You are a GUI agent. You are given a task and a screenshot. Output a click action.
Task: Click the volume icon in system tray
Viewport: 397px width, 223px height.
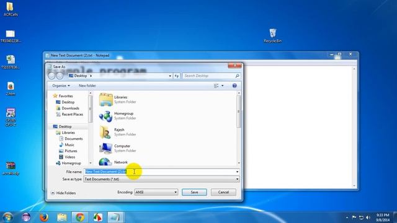click(368, 217)
